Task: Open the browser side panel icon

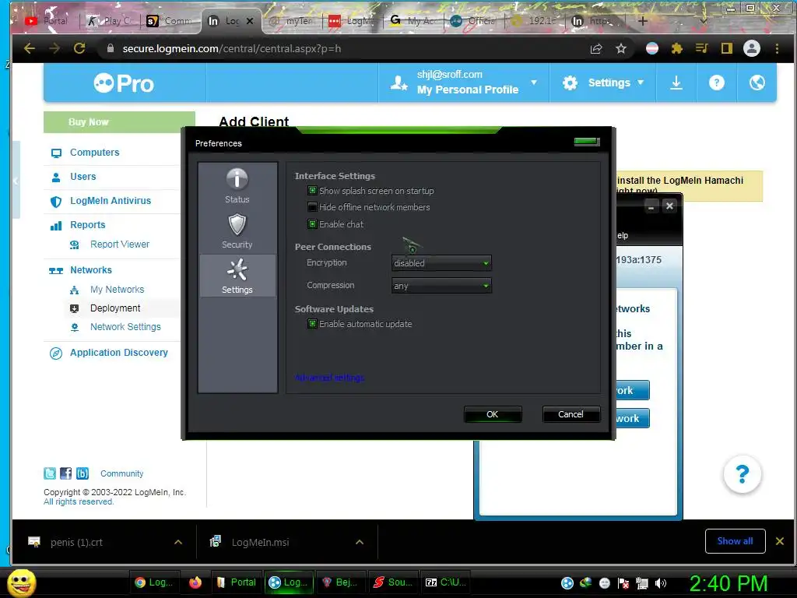Action: pos(726,48)
